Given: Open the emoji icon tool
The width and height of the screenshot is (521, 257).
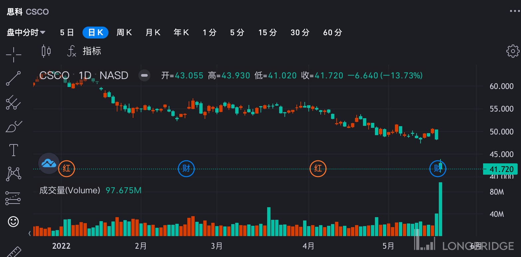Looking at the screenshot, I should tap(13, 222).
